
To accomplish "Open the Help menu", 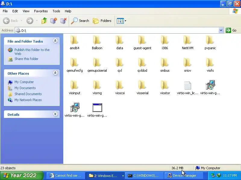I will [x=68, y=11].
